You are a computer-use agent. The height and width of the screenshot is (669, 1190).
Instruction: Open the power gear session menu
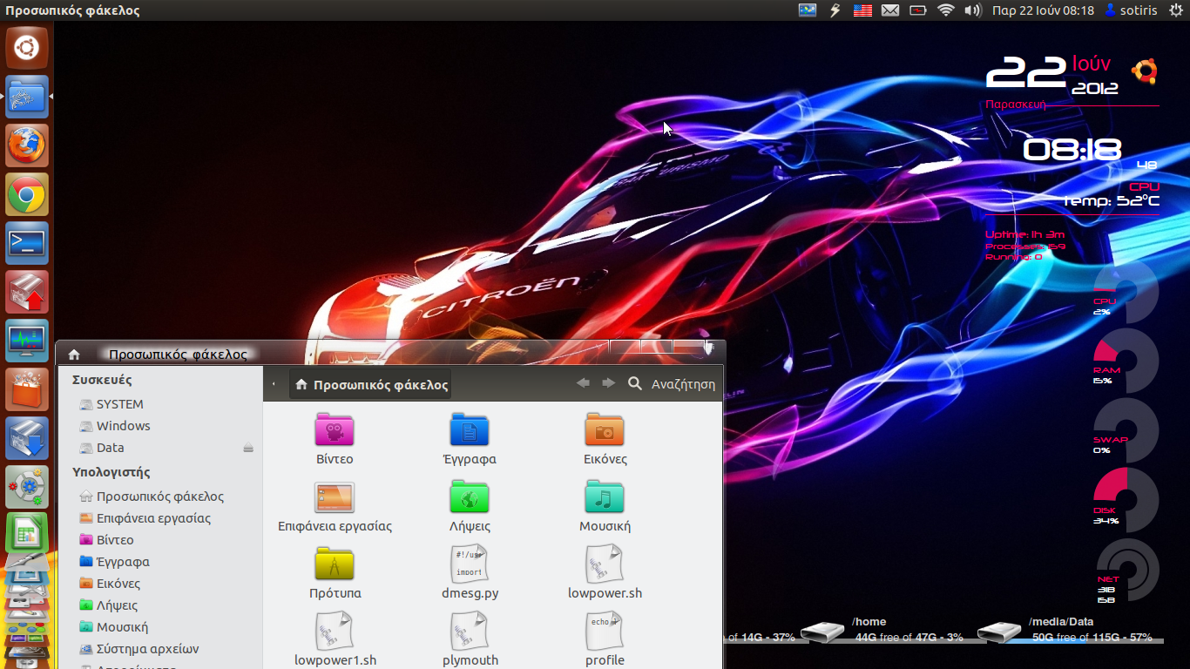(x=1176, y=10)
